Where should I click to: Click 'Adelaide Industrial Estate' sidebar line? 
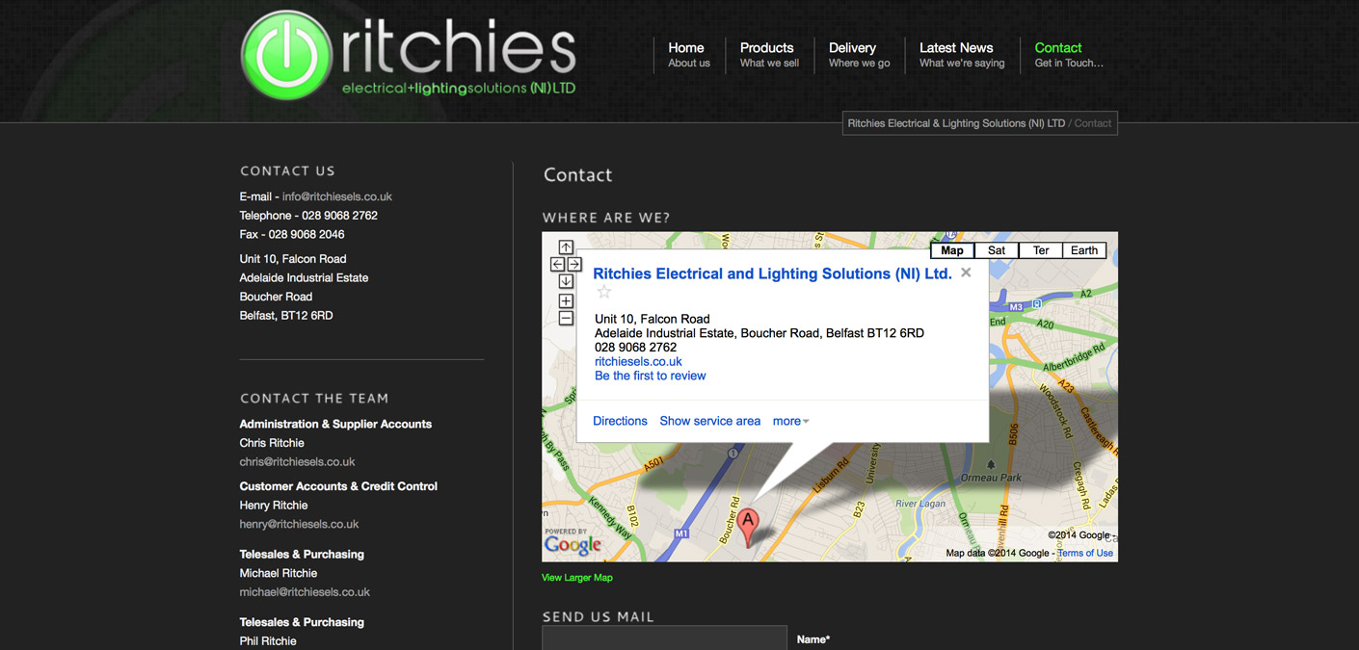[x=304, y=278]
